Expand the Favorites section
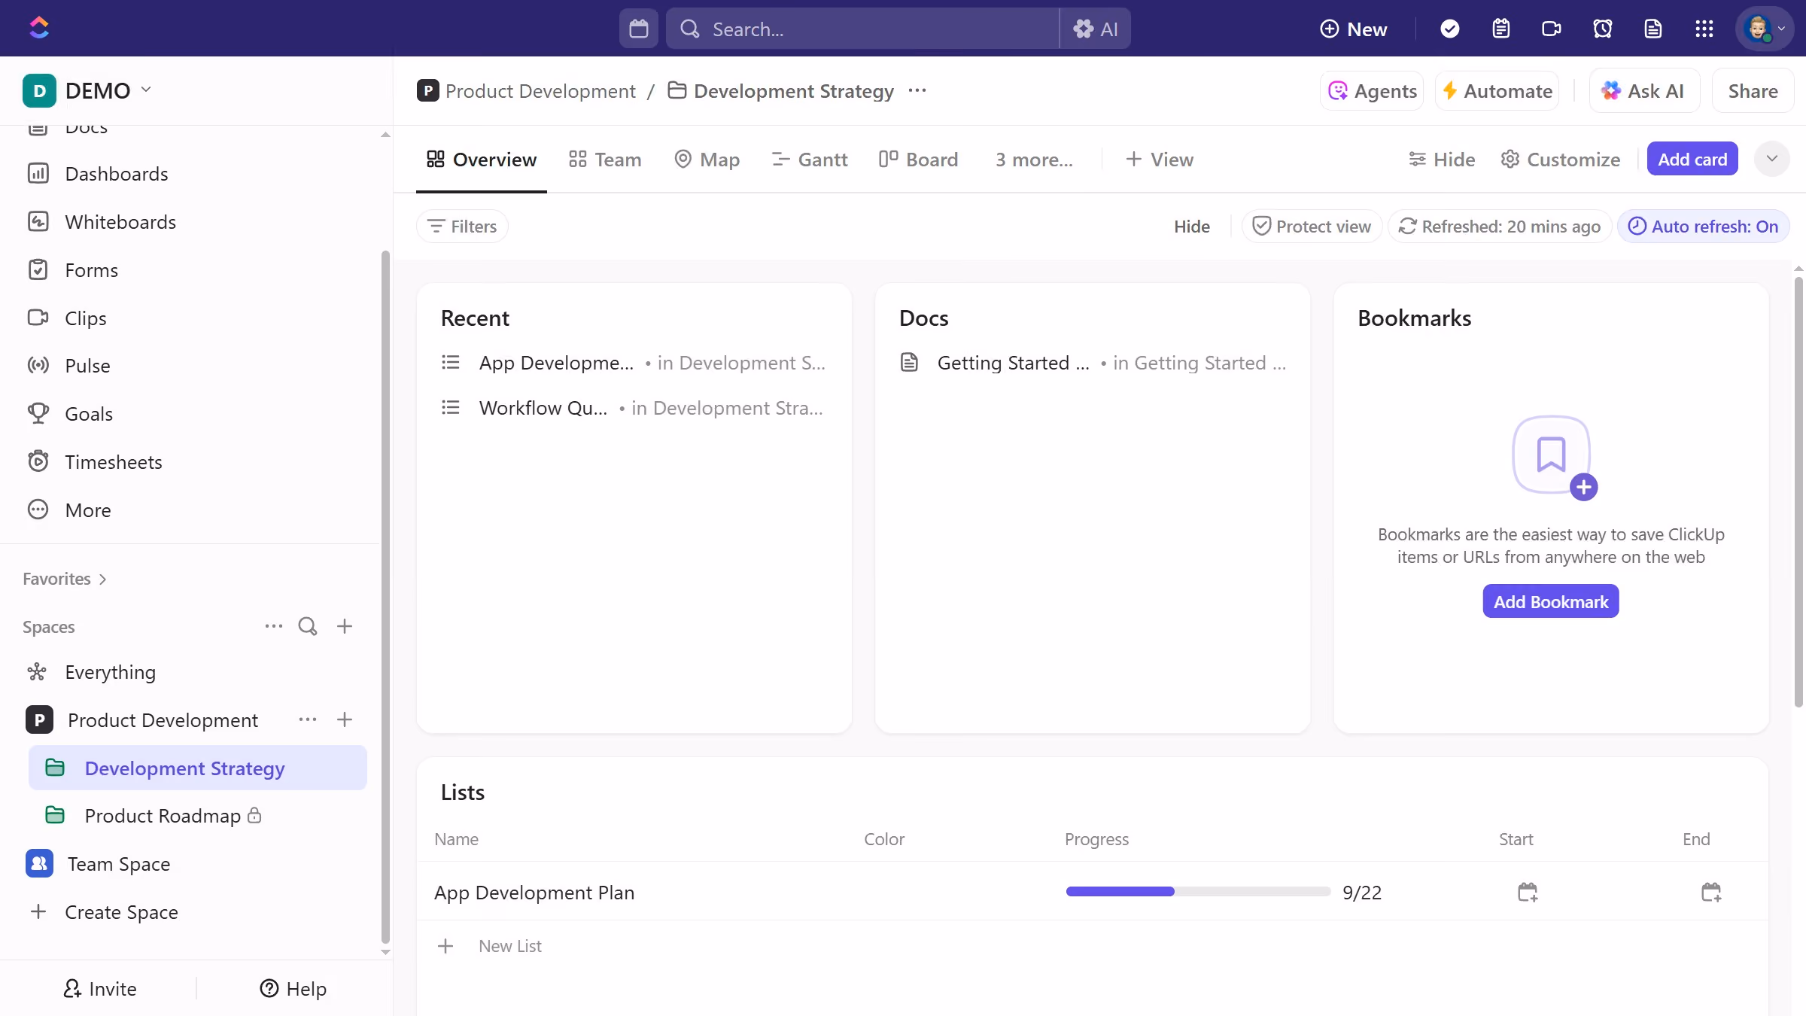1806x1016 pixels. tap(65, 579)
